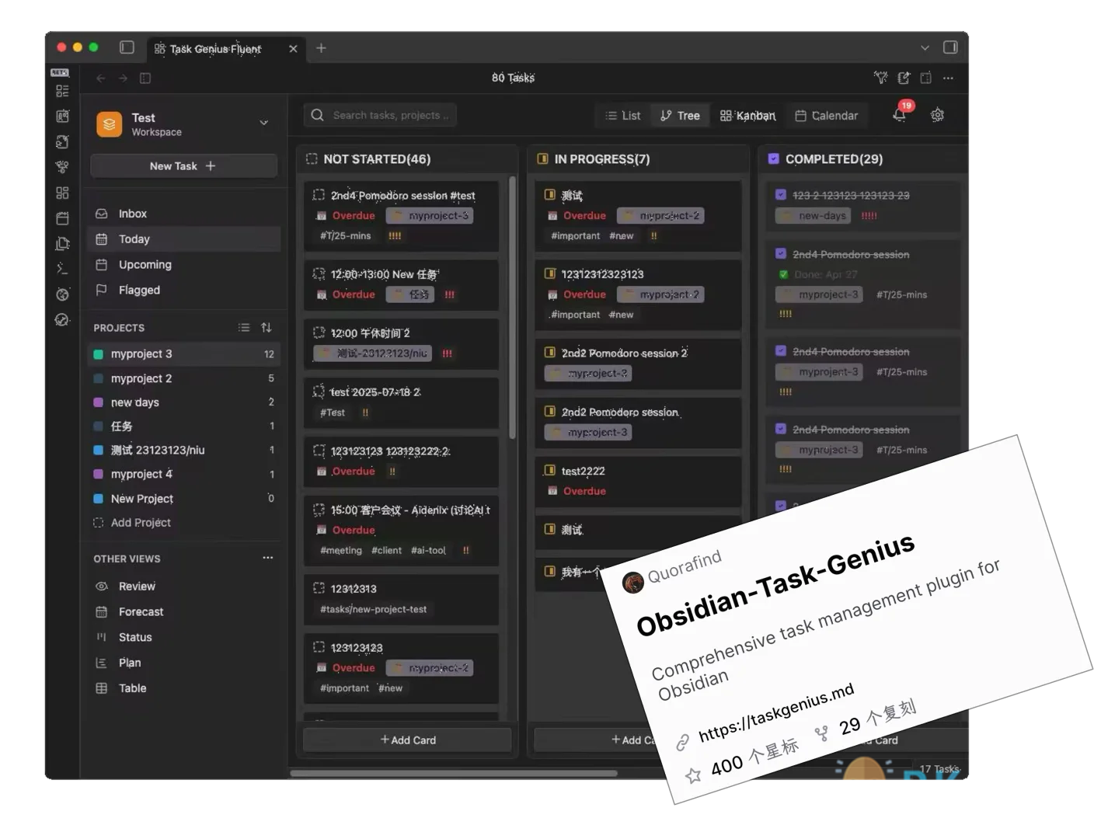Viewport: 1094px width, 839px height.
Task: Uncheck the completed '123 2 123123' task
Action: point(781,195)
